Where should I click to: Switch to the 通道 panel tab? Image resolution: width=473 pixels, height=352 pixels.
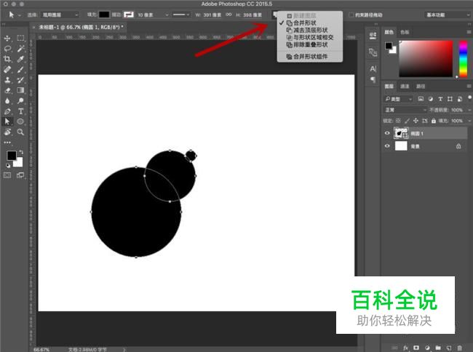click(x=405, y=86)
